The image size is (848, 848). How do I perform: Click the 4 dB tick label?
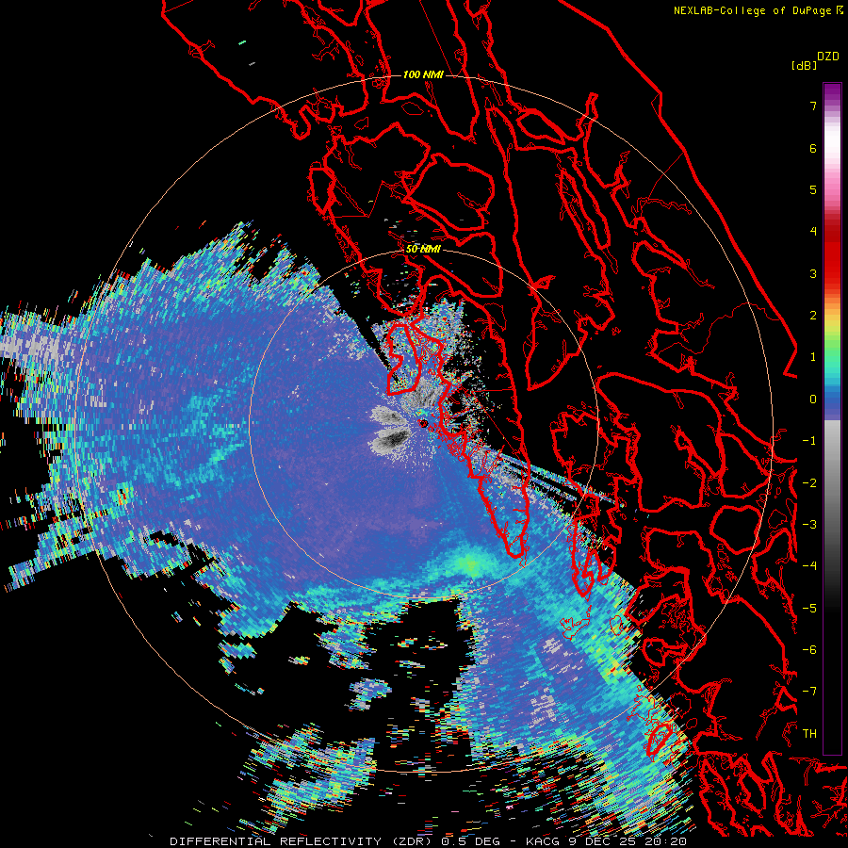[x=813, y=232]
